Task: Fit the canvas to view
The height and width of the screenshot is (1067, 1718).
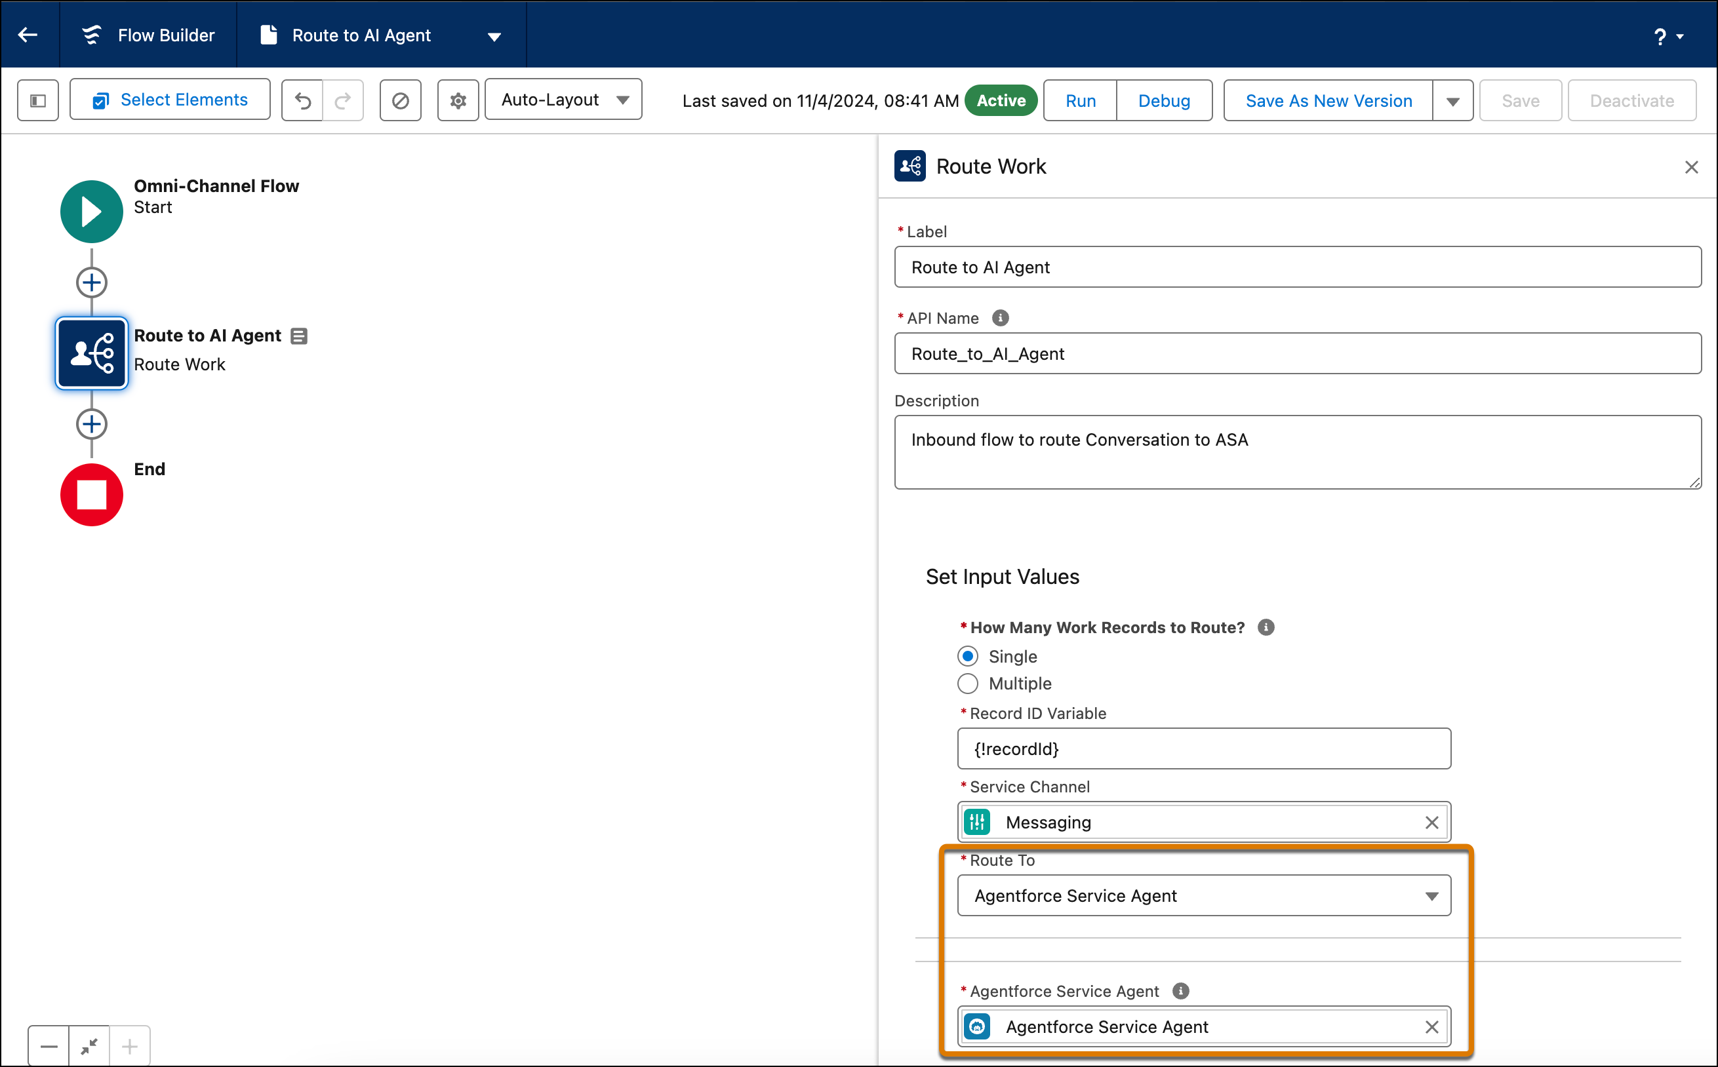Action: [x=89, y=1046]
